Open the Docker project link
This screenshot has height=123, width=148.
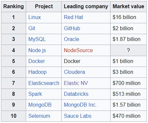37,61
